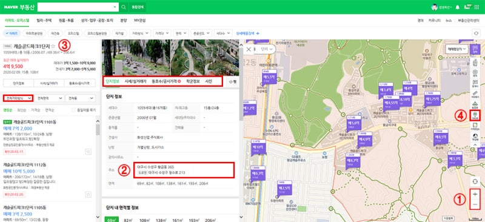This screenshot has width=485, height=222.
Task: Open 상세매물검색 advanced search link
Action: (x=247, y=33)
